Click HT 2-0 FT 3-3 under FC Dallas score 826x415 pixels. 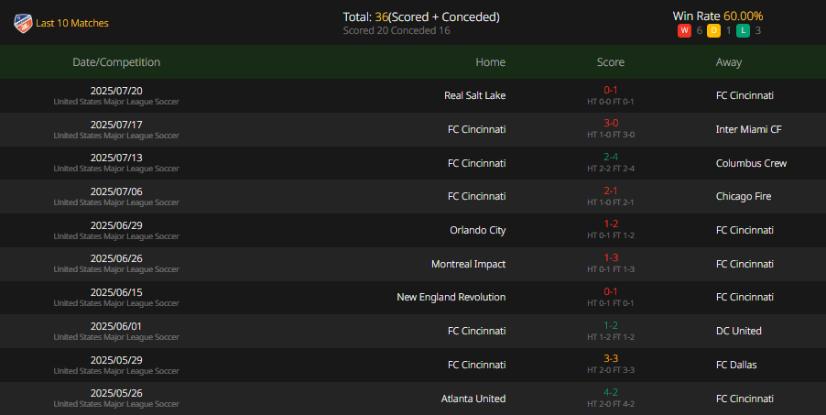[611, 370]
